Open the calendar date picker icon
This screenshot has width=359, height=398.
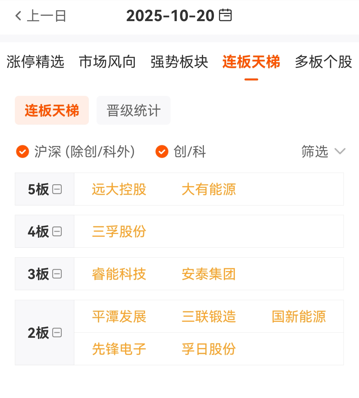pos(225,15)
